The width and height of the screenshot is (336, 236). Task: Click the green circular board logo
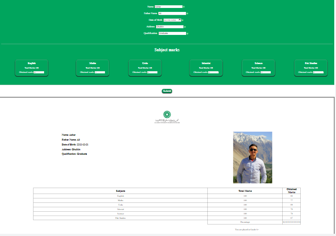pyautogui.click(x=167, y=114)
